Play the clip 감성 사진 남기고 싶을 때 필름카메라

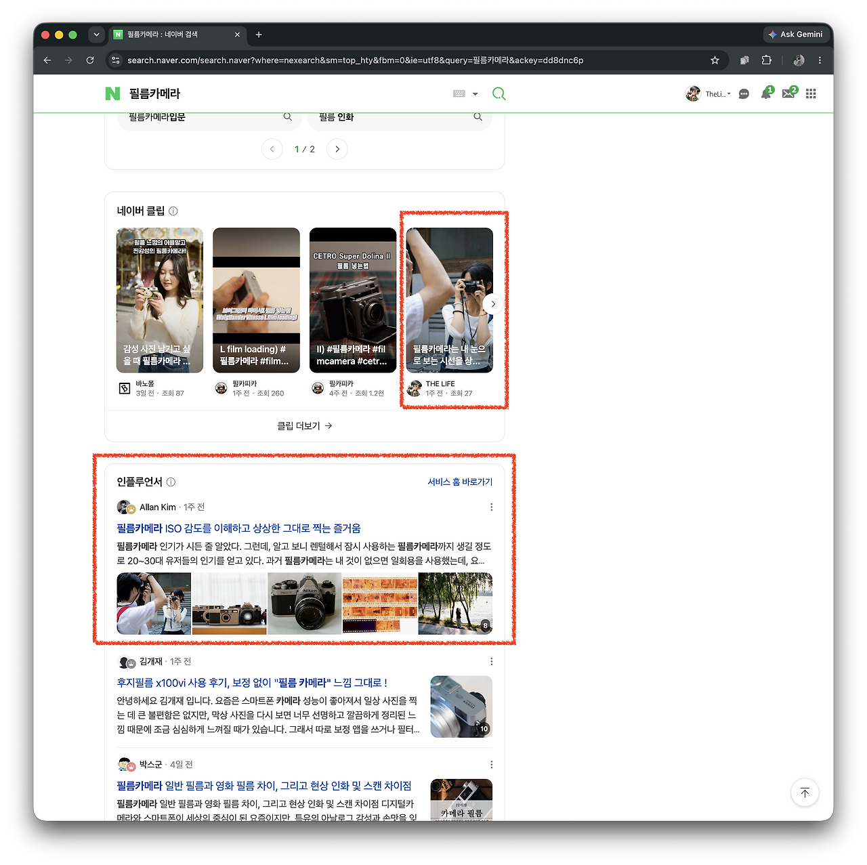[160, 300]
